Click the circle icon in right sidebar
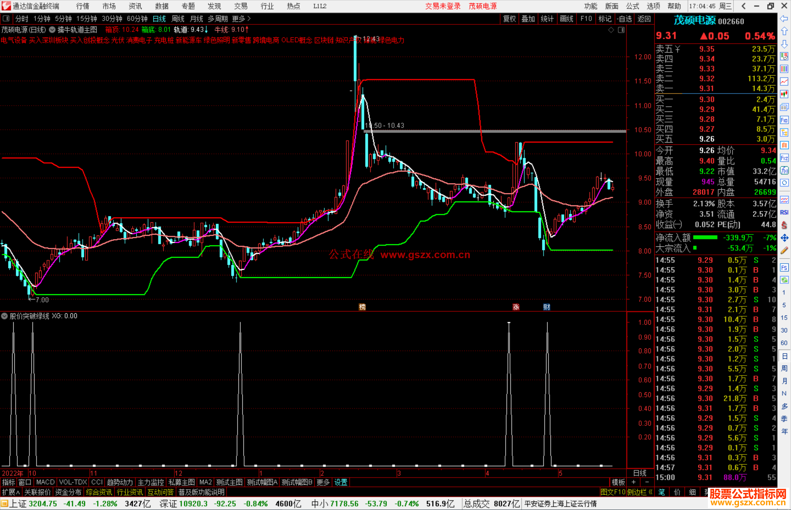791x510 pixels. [x=784, y=183]
